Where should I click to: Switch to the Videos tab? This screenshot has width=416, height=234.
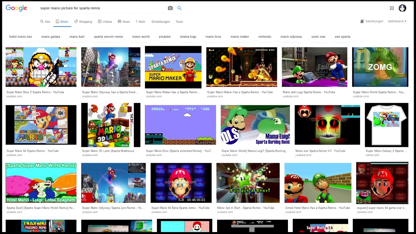[105, 22]
